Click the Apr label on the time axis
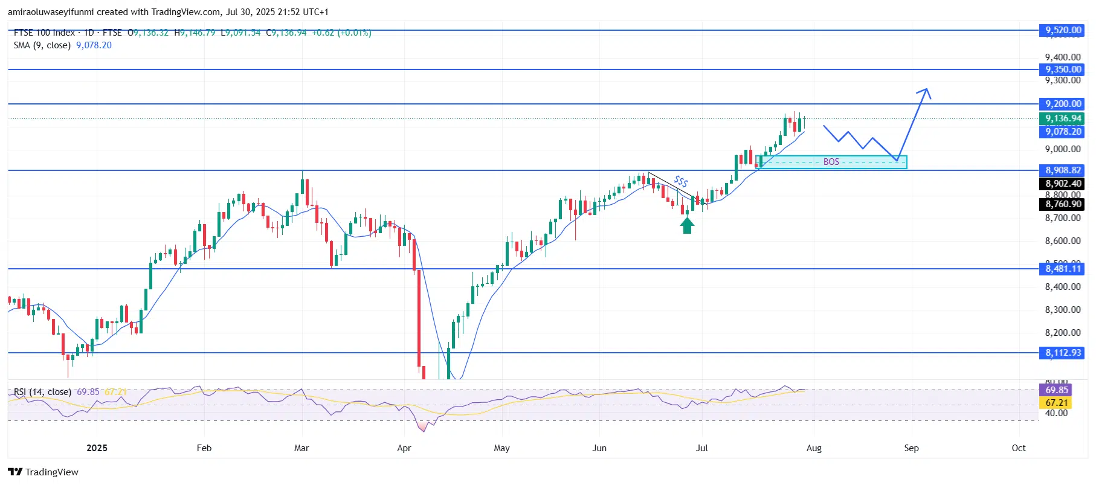This screenshot has width=1096, height=485. point(404,448)
